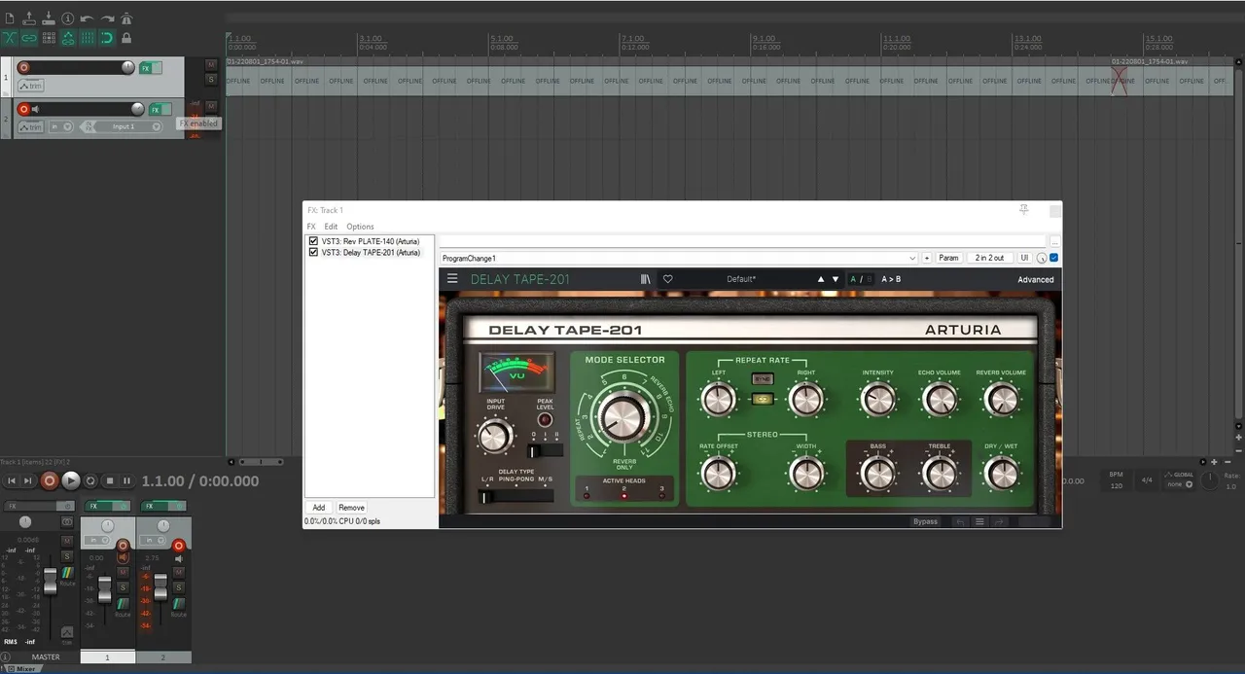Open track 2 Input 1 dropdown
The height and width of the screenshot is (674, 1245).
124,126
